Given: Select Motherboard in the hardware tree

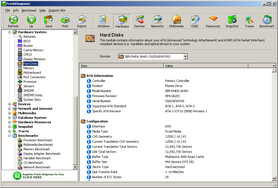Looking at the screenshot, I should (32, 73).
